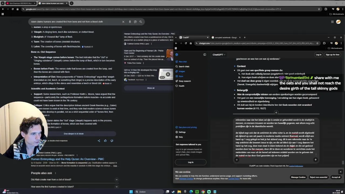Image resolution: width=345 pixels, height=194 pixels.
Task: Reload the Google search page
Action: pos(12,9)
